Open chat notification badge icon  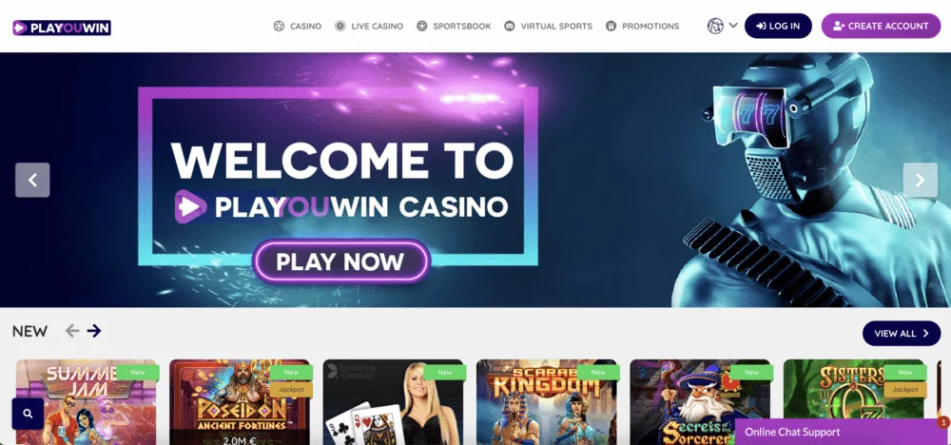943,422
